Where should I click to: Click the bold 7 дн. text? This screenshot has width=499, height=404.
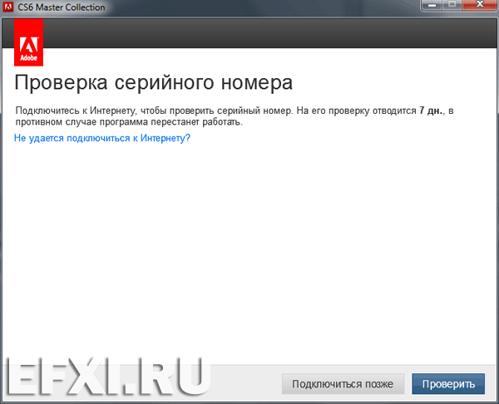click(x=431, y=111)
